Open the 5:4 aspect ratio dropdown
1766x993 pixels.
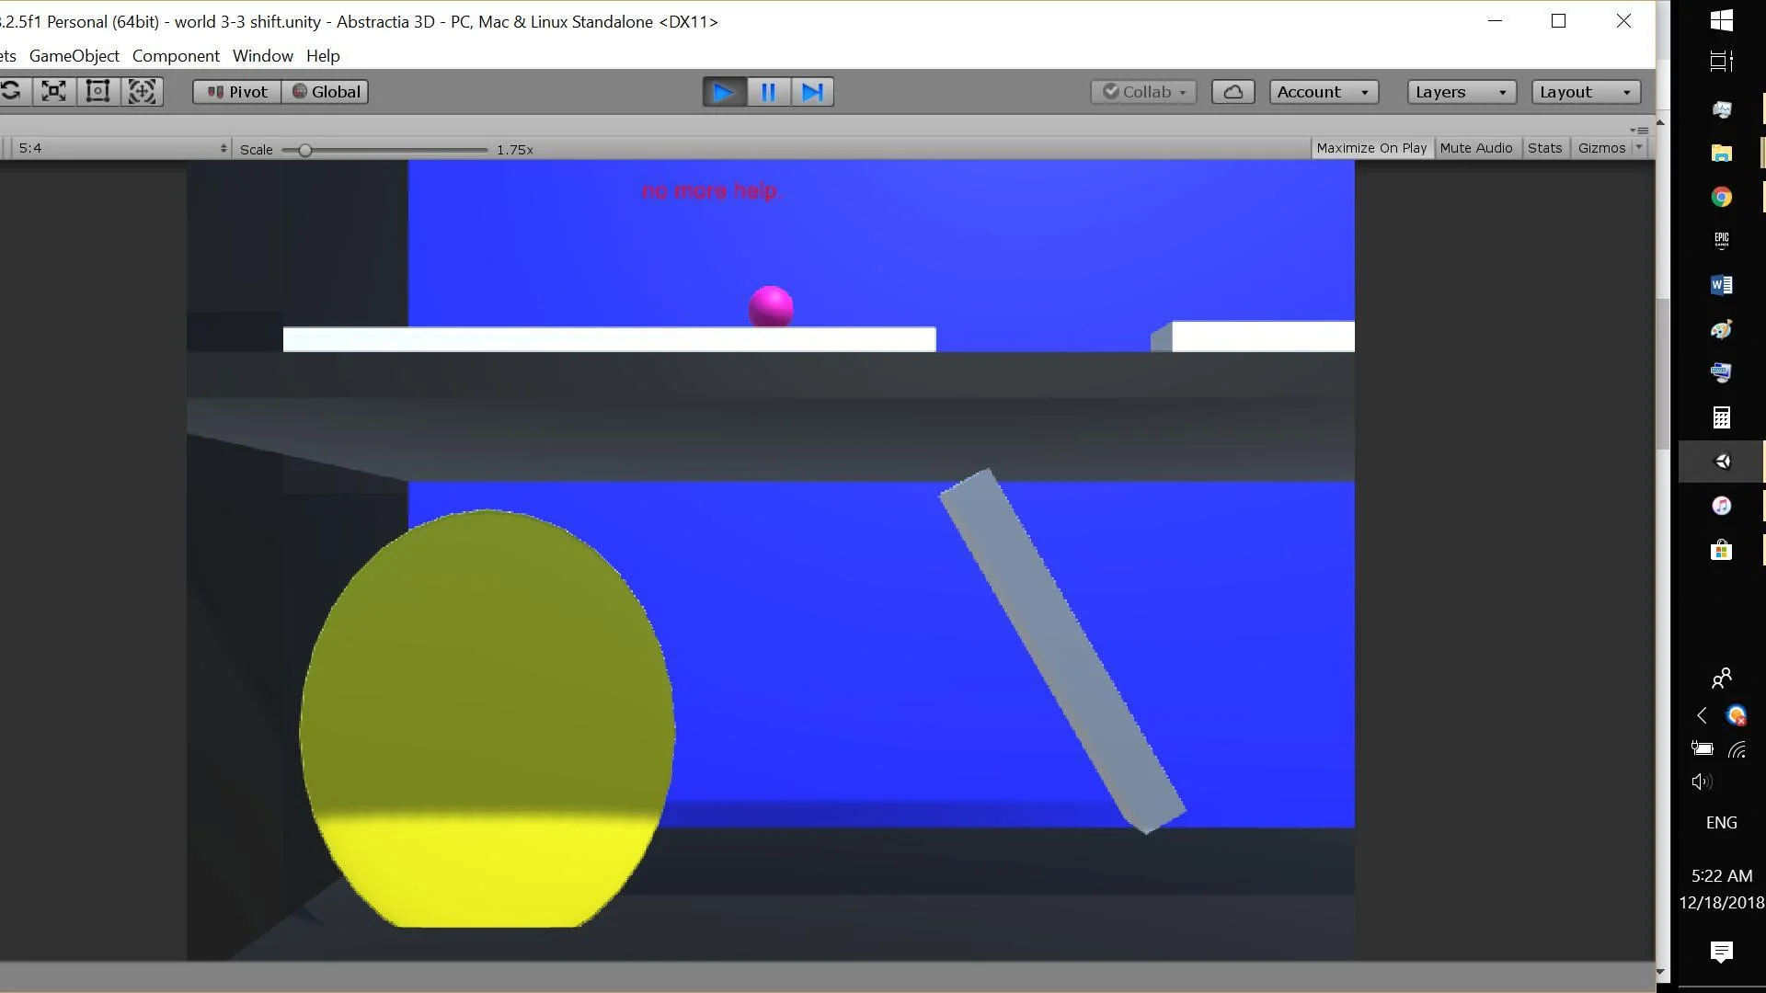pyautogui.click(x=120, y=148)
